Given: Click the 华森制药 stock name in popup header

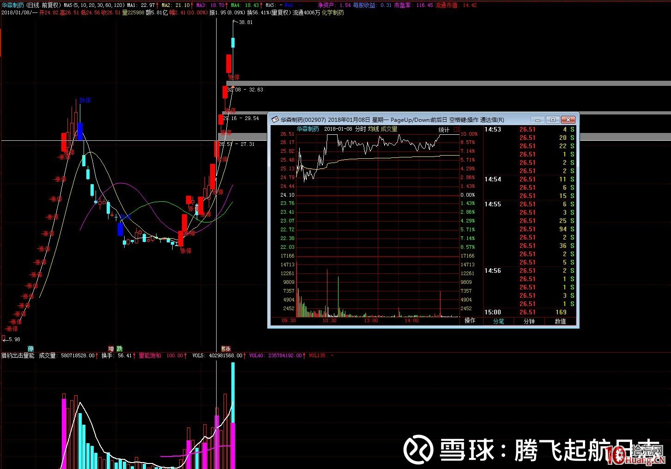Looking at the screenshot, I should (308, 129).
